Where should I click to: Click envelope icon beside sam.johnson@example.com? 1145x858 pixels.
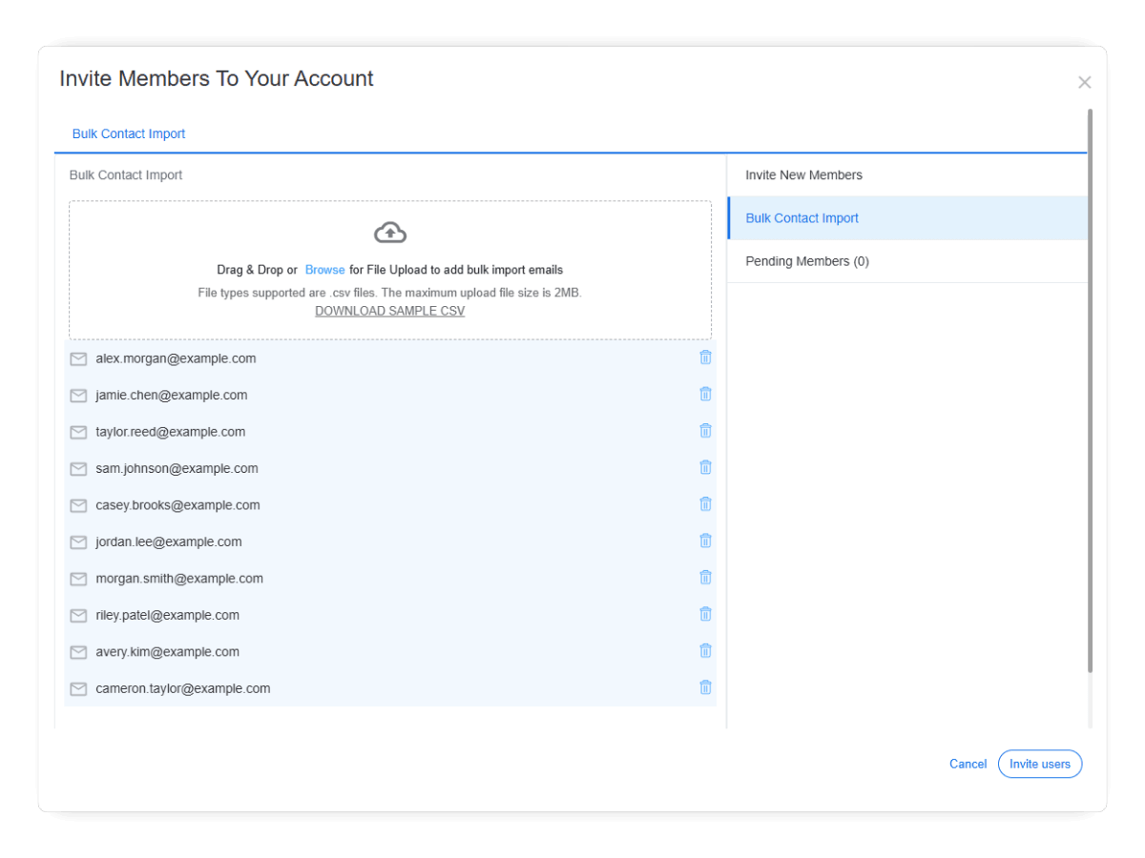[x=78, y=469]
